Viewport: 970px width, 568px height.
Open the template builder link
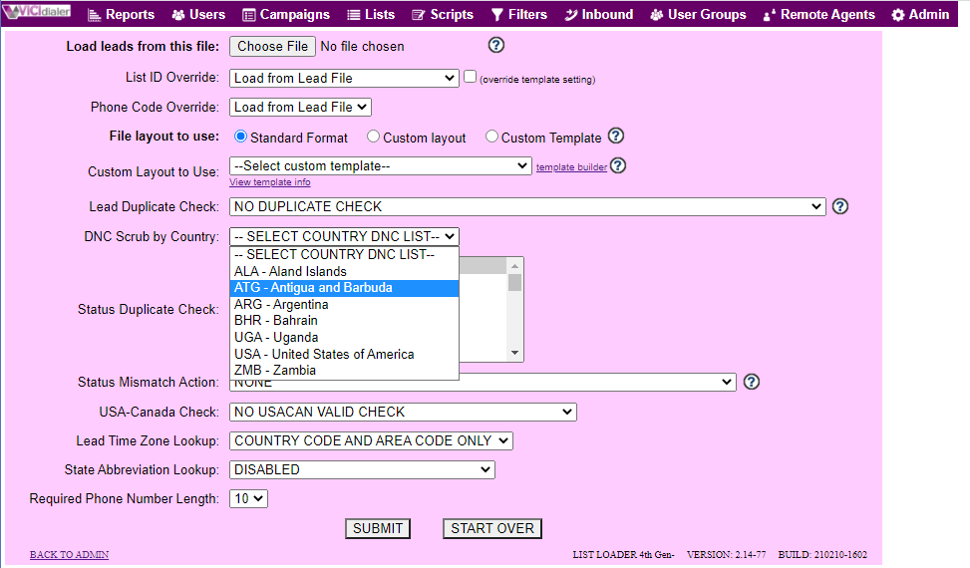(x=571, y=167)
